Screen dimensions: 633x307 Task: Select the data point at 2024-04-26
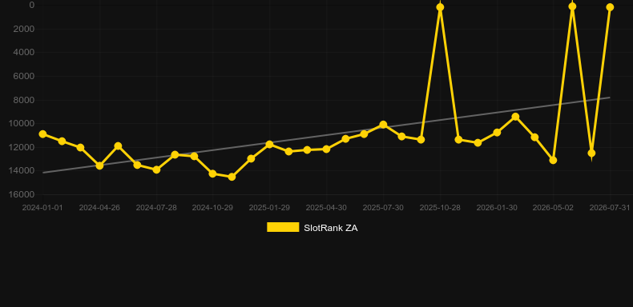(x=99, y=165)
